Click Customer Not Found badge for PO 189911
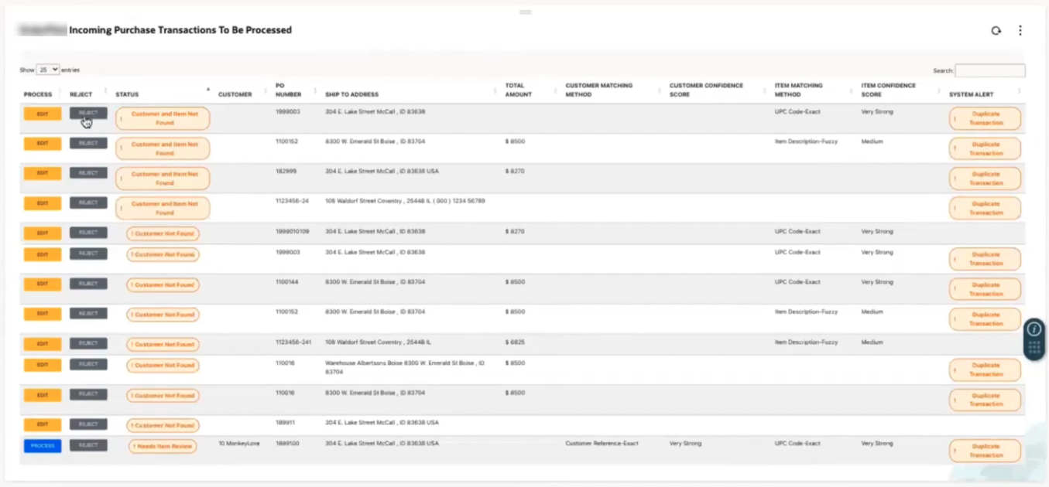Viewport: 1049px width, 487px height. coord(163,426)
